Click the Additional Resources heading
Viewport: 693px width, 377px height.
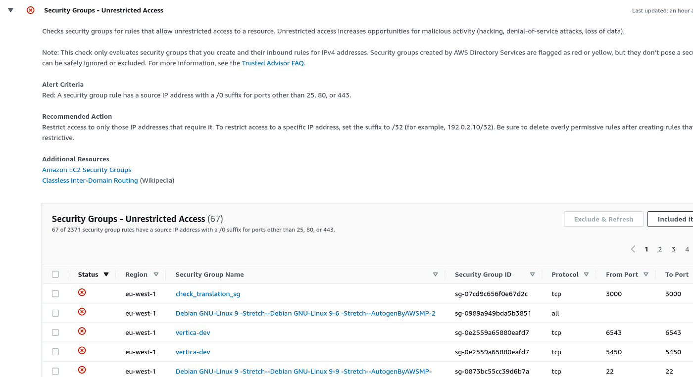76,159
